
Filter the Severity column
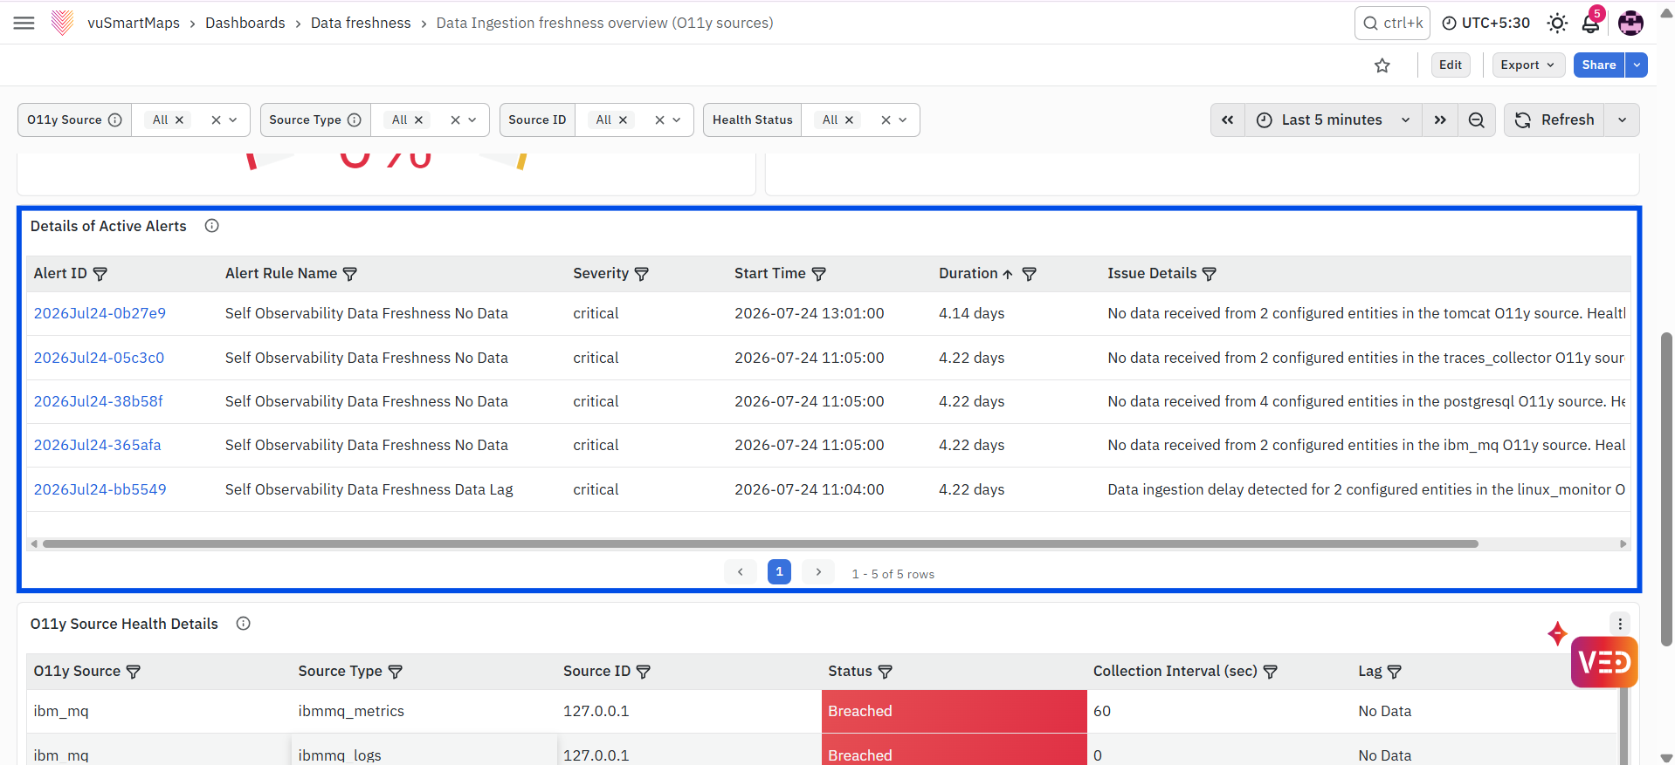pyautogui.click(x=642, y=274)
